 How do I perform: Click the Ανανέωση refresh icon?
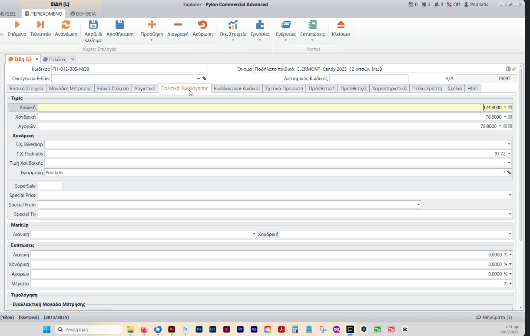click(66, 25)
